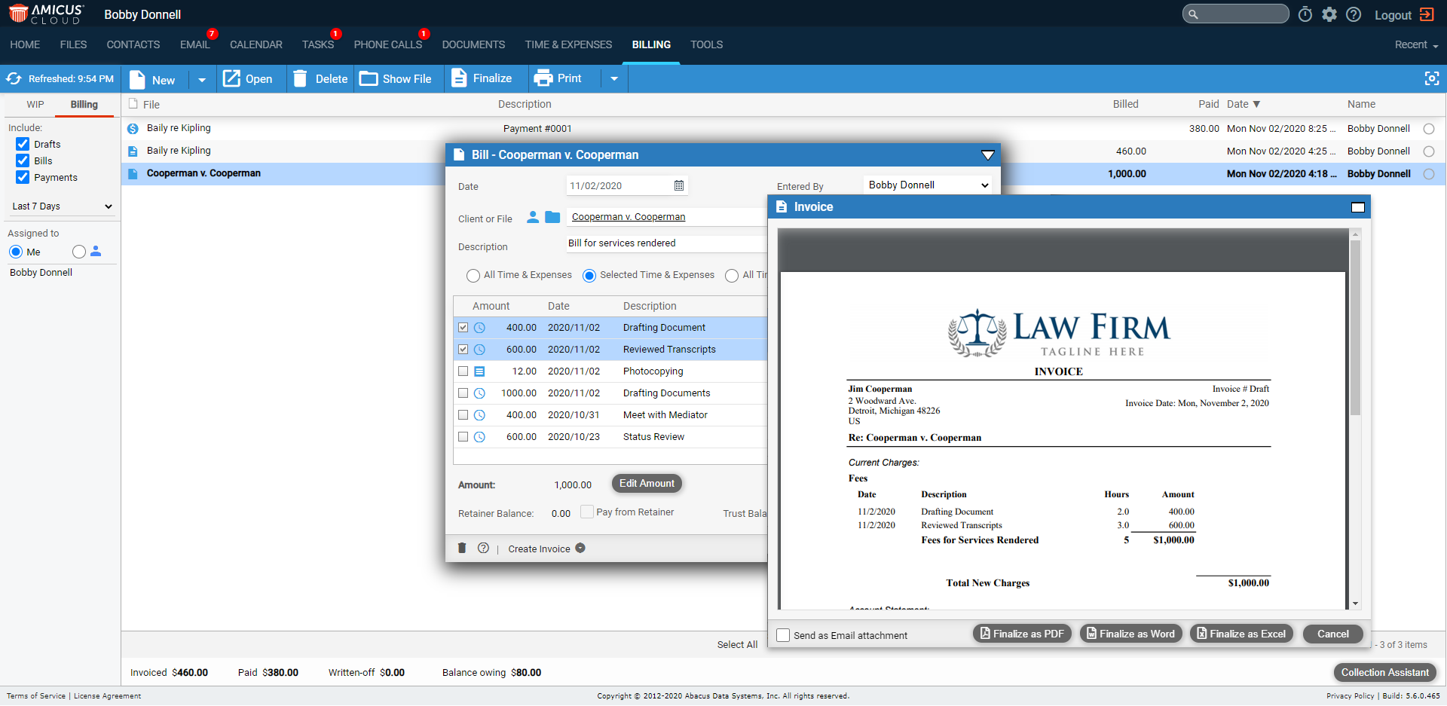The width and height of the screenshot is (1447, 706).
Task: Open the HOME menu
Action: [x=25, y=45]
